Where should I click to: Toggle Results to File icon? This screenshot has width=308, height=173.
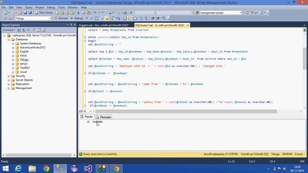click(x=135, y=18)
